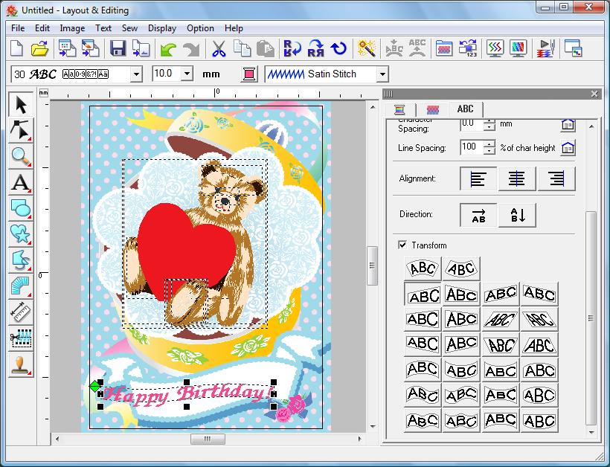Screen dimensions: 610x467
Task: Open the Display menu
Action: pos(162,28)
